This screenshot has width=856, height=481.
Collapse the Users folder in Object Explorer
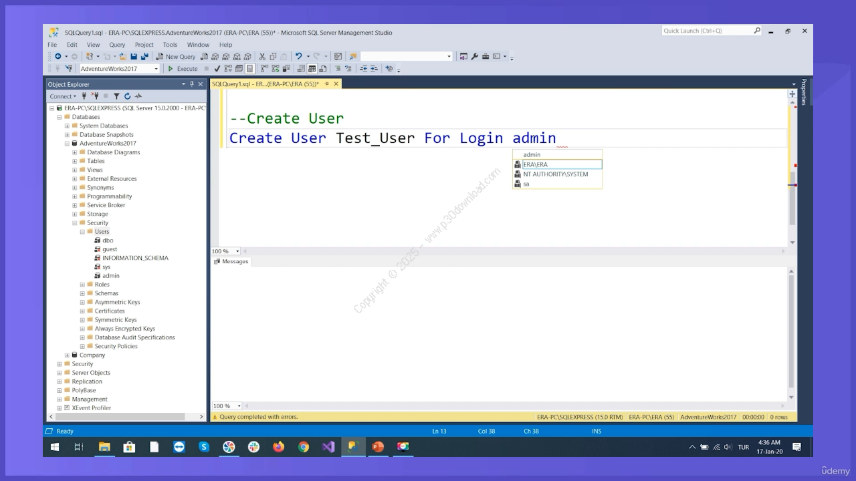(82, 232)
